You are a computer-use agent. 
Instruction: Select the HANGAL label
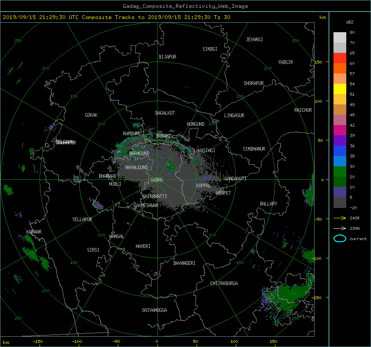click(x=116, y=236)
